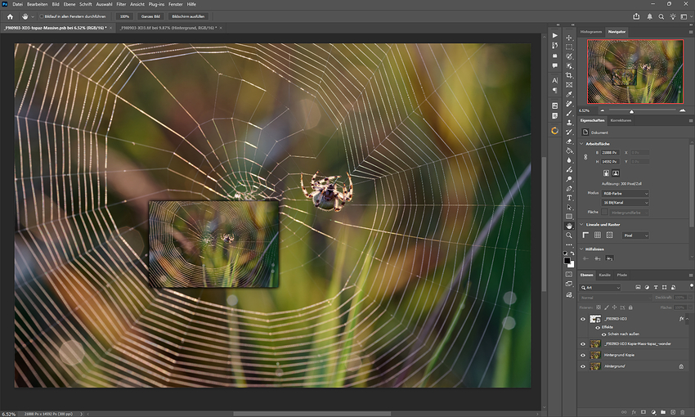Activate the Zoom magnifier tool
695x417 pixels.
[x=569, y=235]
